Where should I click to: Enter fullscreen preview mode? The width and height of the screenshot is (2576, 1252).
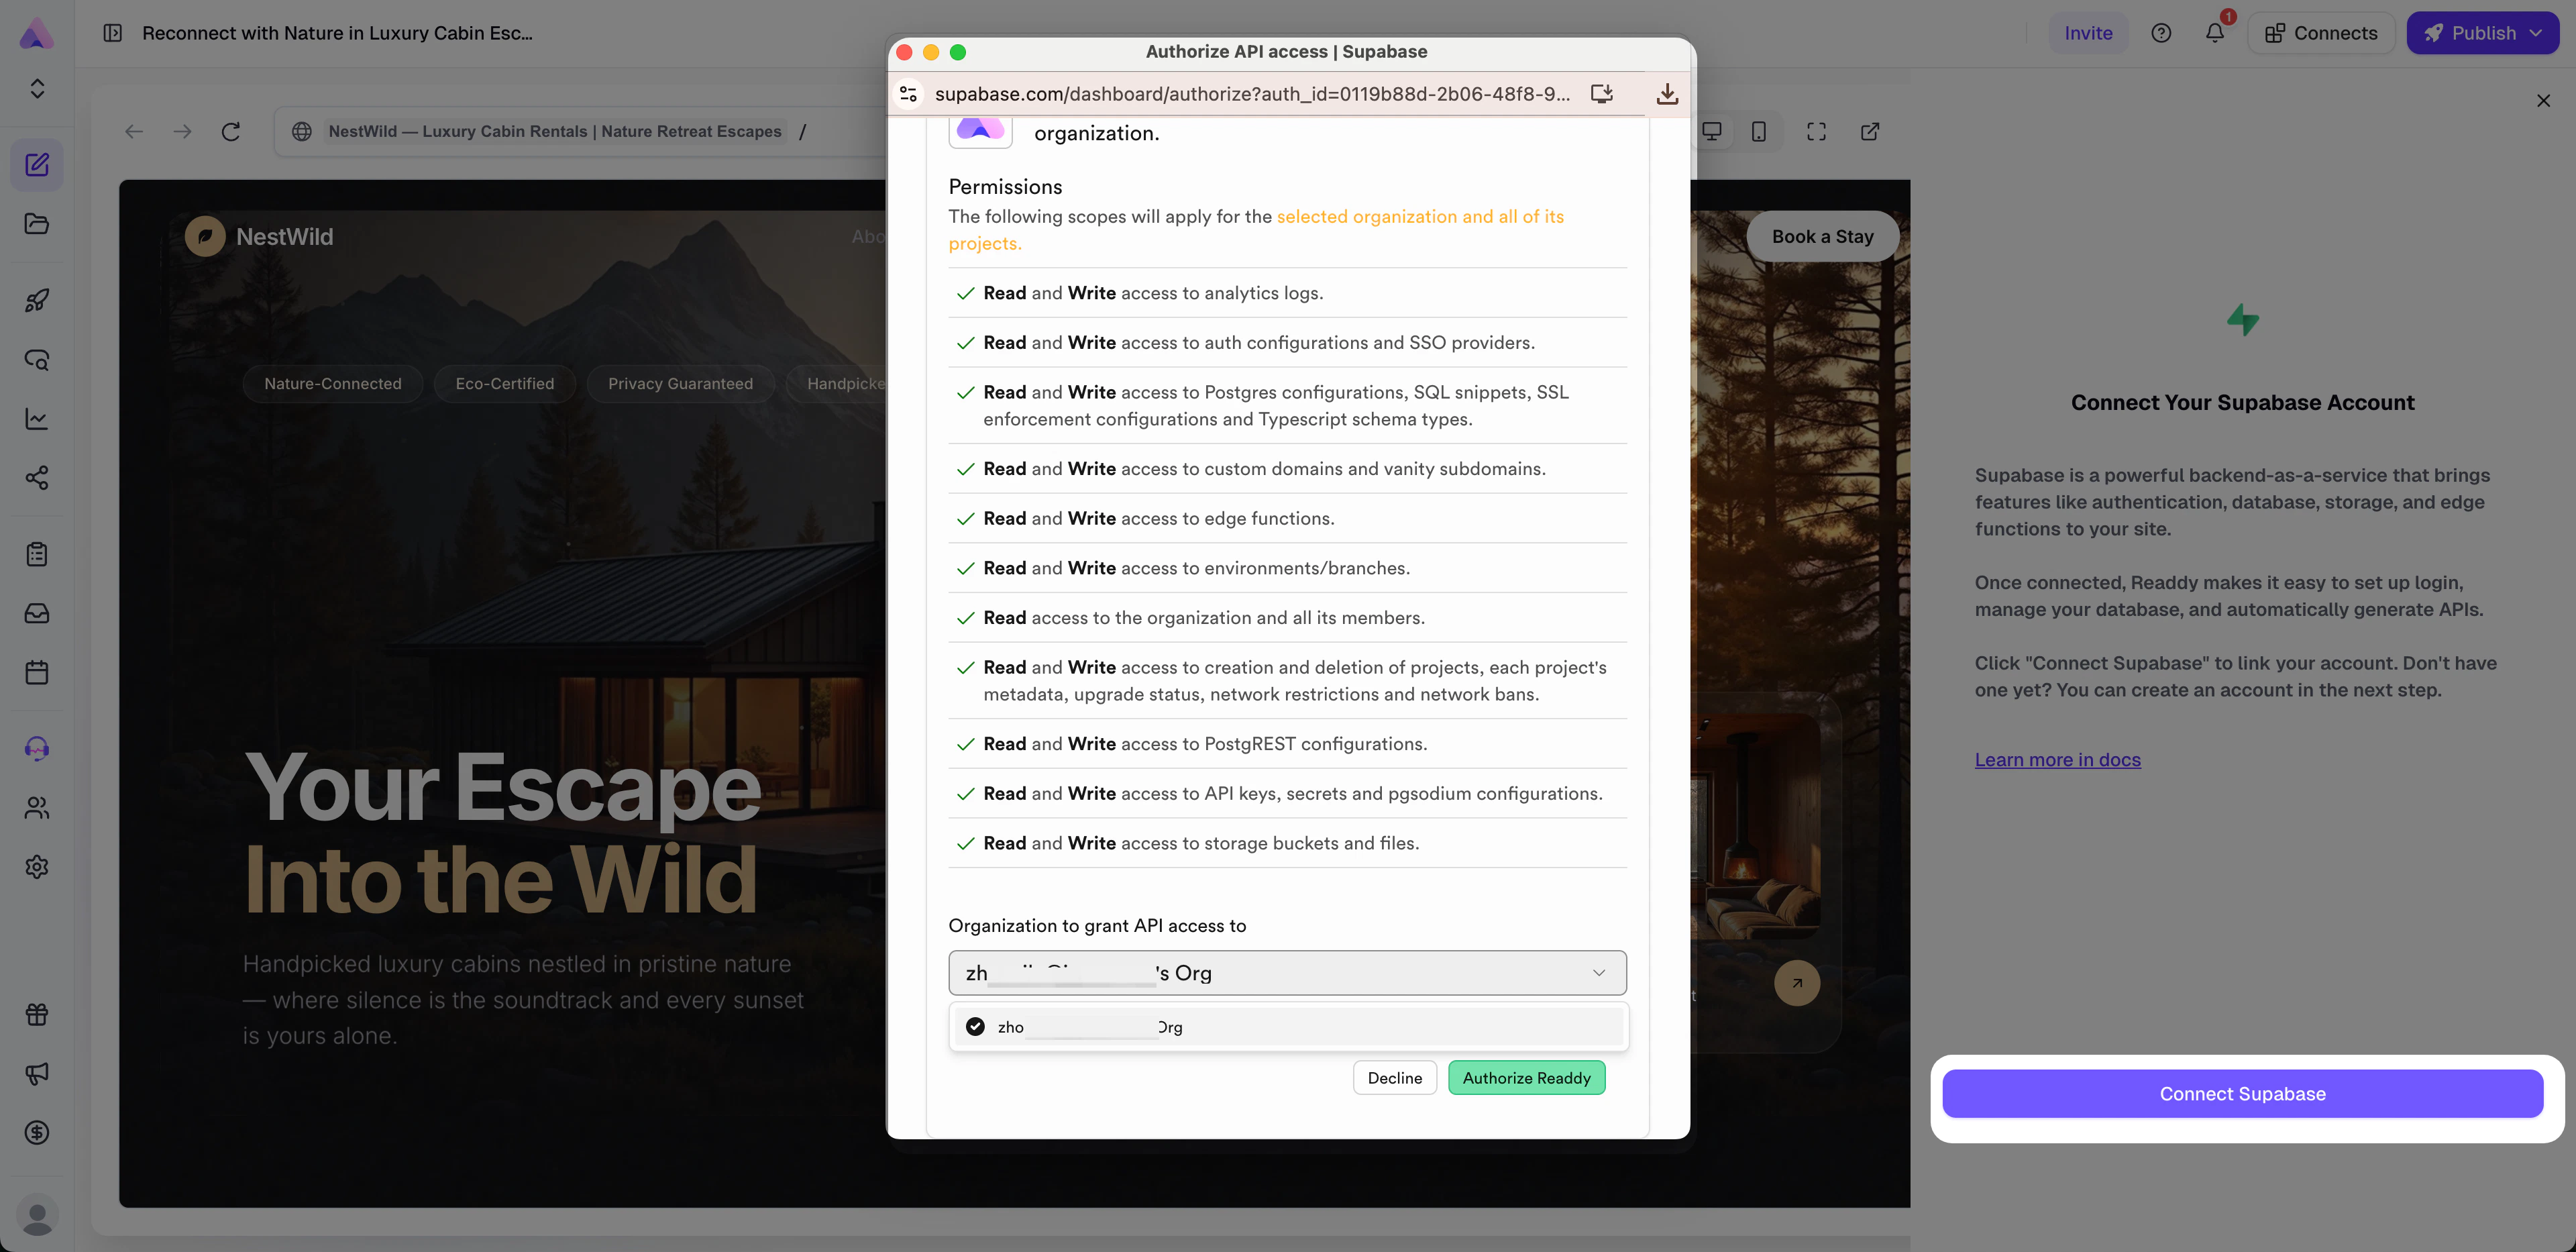pos(1817,131)
